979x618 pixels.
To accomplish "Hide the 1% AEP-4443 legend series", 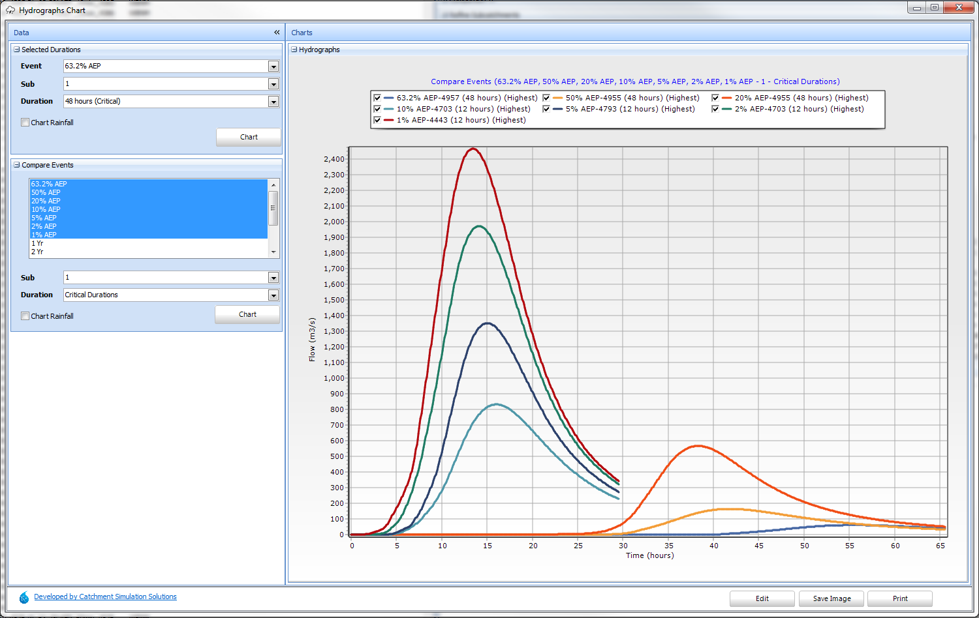I will [x=377, y=120].
